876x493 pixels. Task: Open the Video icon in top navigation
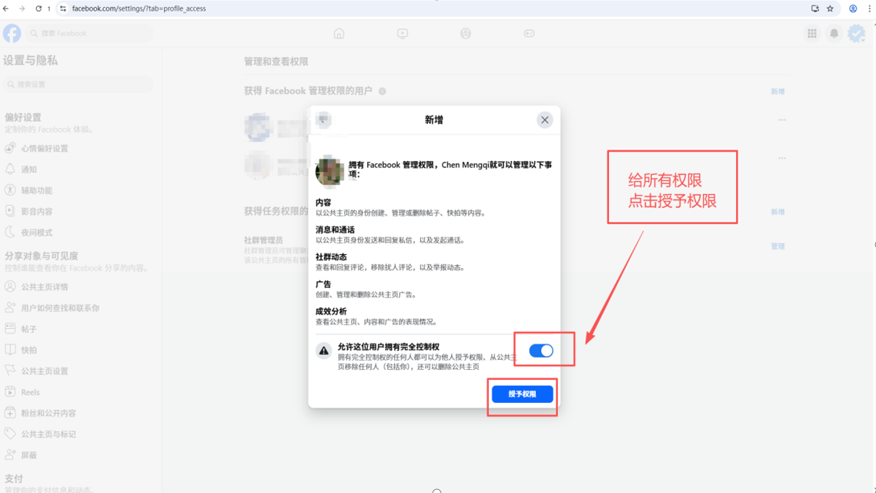pyautogui.click(x=403, y=33)
